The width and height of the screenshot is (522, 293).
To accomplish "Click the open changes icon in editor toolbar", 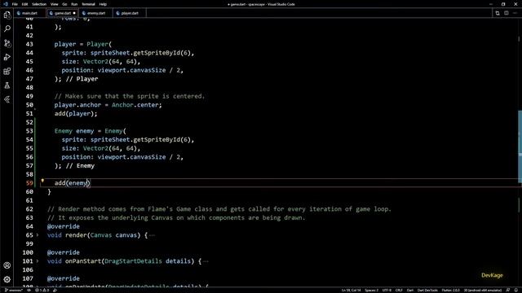I will [x=498, y=13].
